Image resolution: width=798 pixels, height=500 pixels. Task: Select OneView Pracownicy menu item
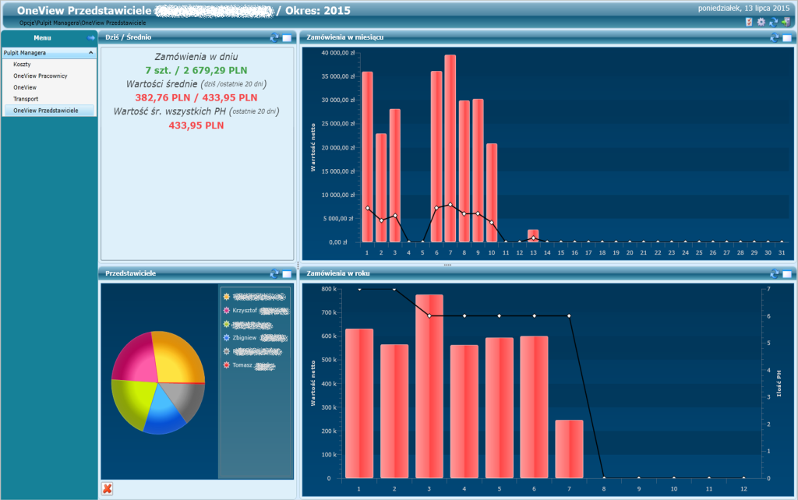[x=41, y=76]
